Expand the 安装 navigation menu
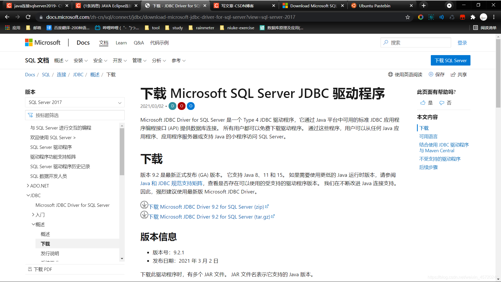The width and height of the screenshot is (501, 282). (x=81, y=61)
